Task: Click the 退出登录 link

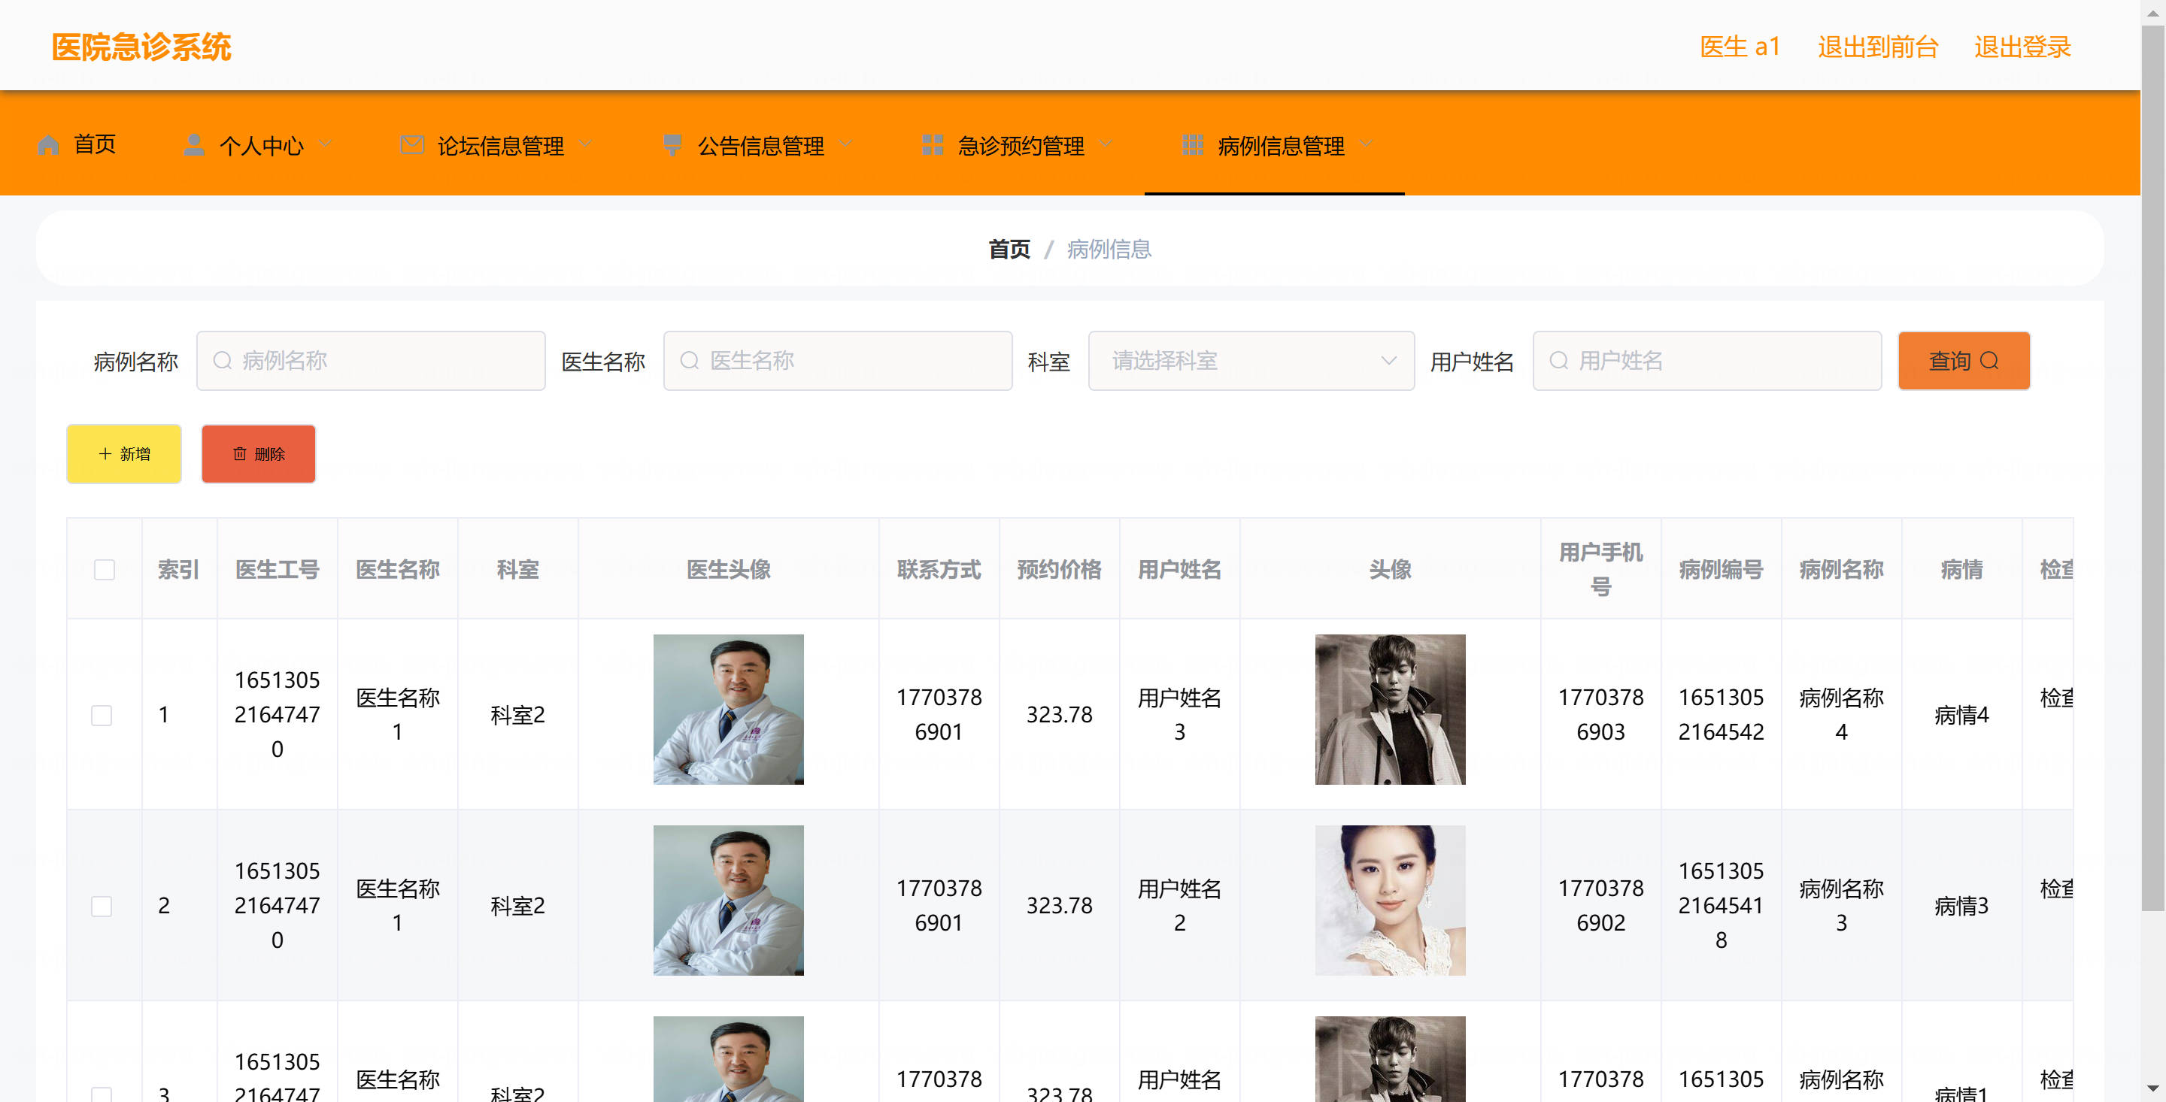Action: pyautogui.click(x=2022, y=47)
